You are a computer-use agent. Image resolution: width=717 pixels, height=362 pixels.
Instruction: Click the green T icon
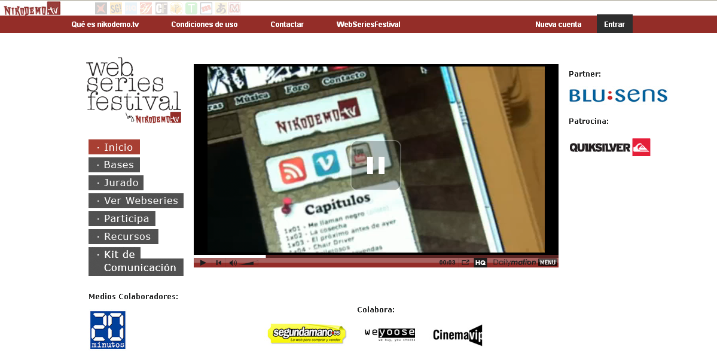tap(191, 8)
